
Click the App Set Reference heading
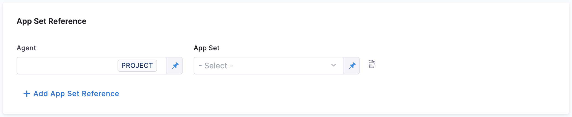click(x=51, y=21)
